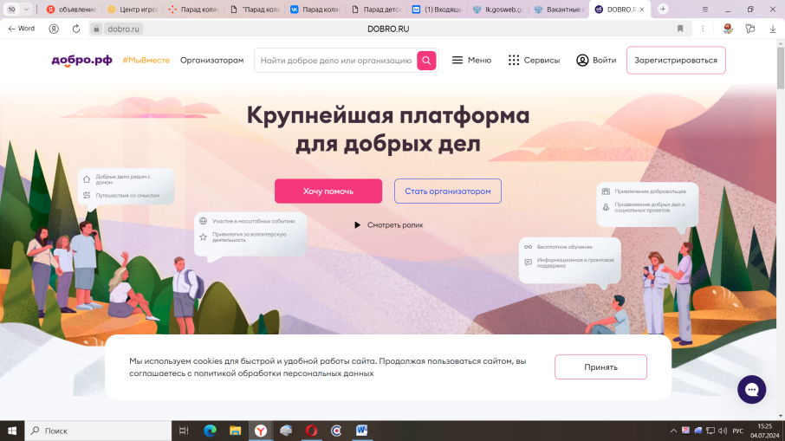Click the Yandex Browser taskbar icon
Screen dimensions: 785x441
click(260, 431)
